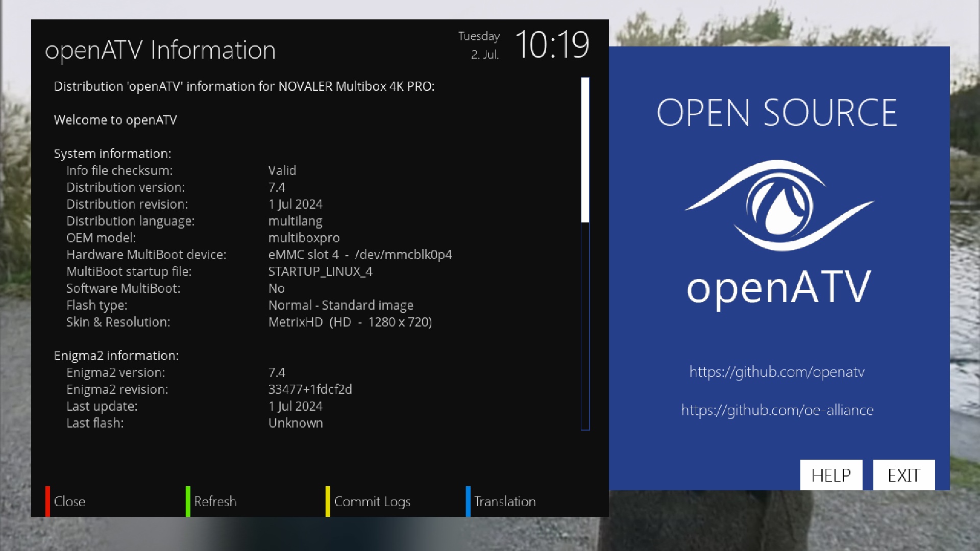
Task: Open the github.com/openatv link
Action: pos(776,372)
